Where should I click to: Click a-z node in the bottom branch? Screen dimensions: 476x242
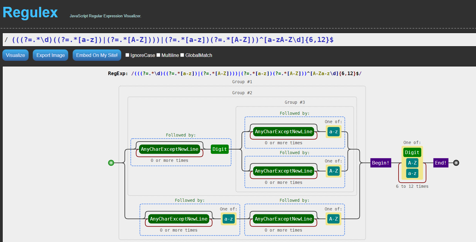coord(228,219)
